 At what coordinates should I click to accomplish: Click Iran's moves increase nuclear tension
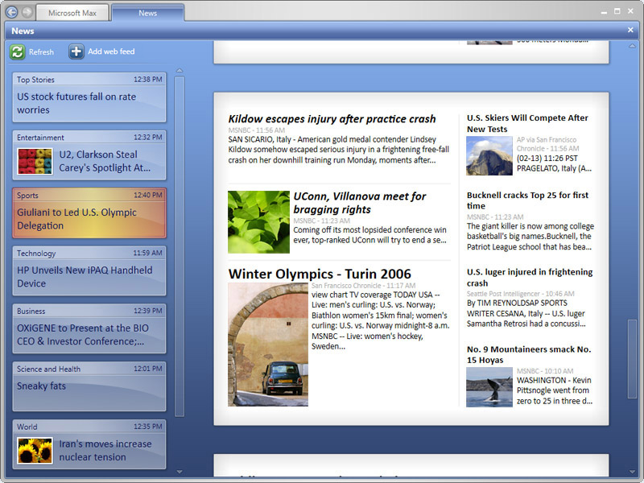click(x=105, y=451)
